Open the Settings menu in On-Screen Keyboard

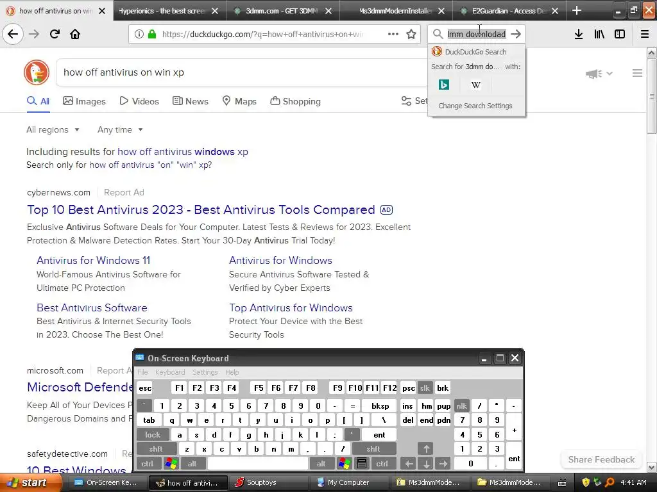205,372
